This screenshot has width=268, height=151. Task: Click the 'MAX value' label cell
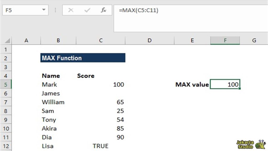point(192,84)
